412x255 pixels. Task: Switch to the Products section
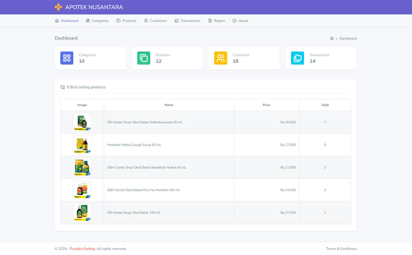pyautogui.click(x=126, y=20)
